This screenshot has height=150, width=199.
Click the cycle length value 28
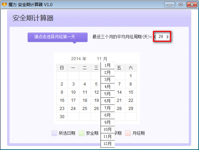(x=161, y=37)
